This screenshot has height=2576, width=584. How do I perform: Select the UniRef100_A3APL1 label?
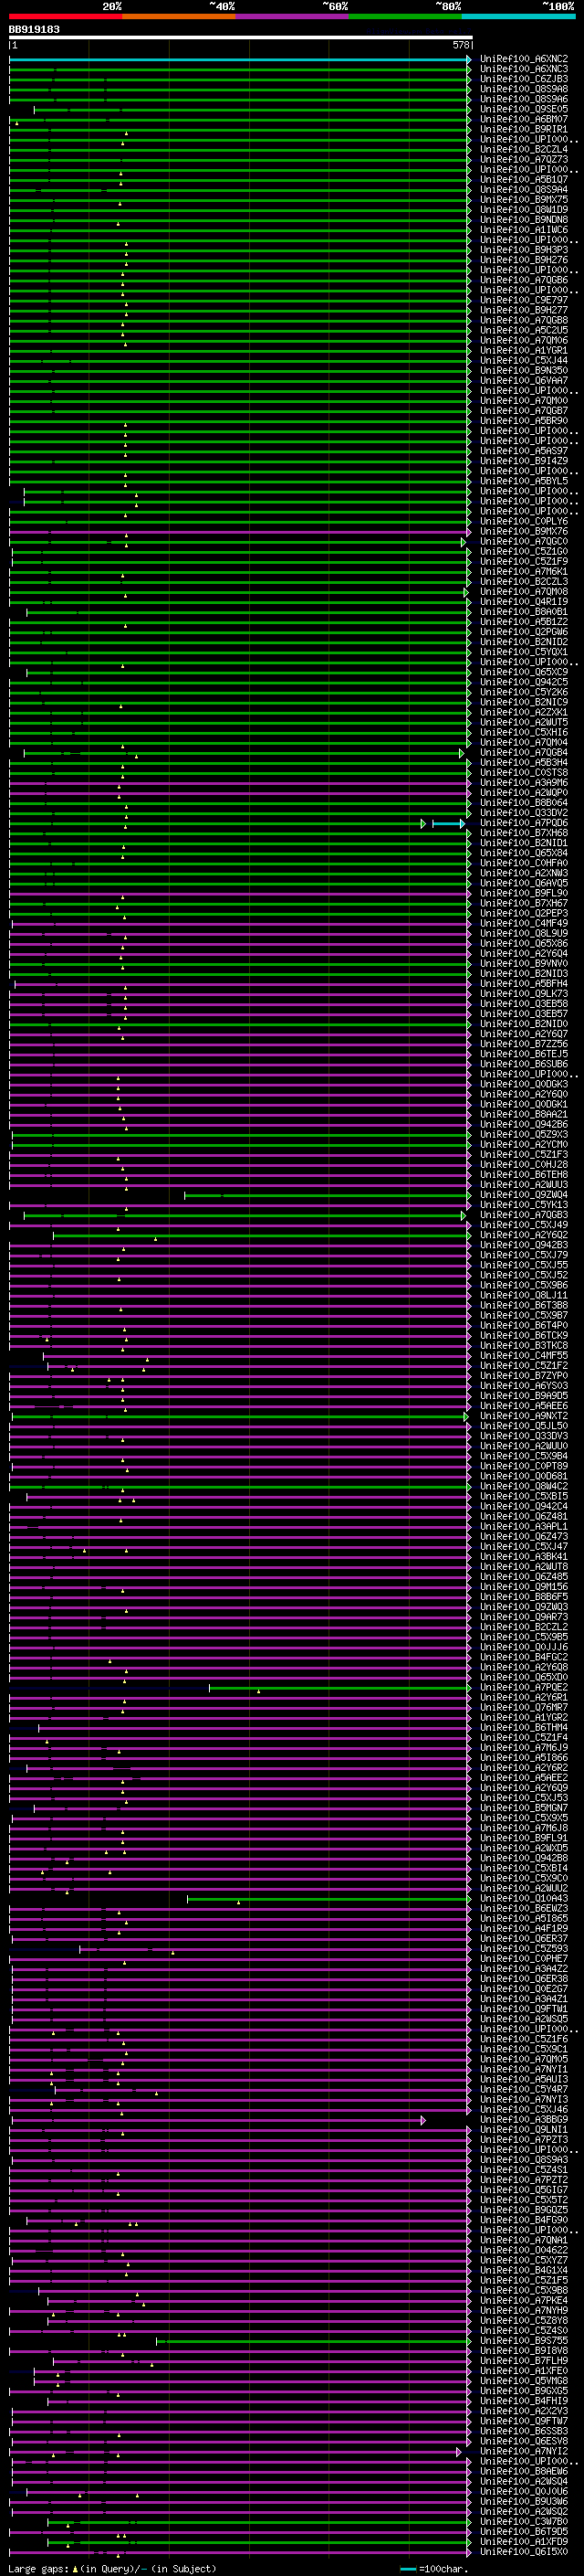coord(524,1527)
